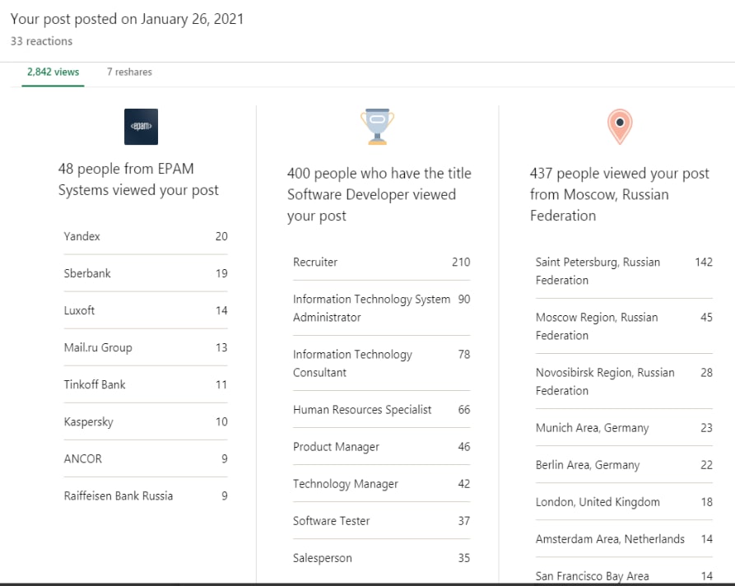The image size is (735, 586).
Task: Select Human Resources Specialist row
Action: [x=382, y=409]
